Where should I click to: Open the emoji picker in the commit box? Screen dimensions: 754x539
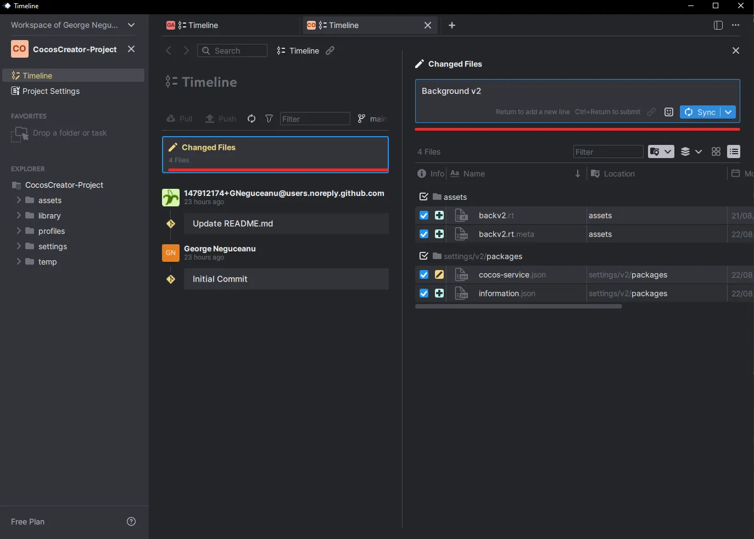coord(669,112)
